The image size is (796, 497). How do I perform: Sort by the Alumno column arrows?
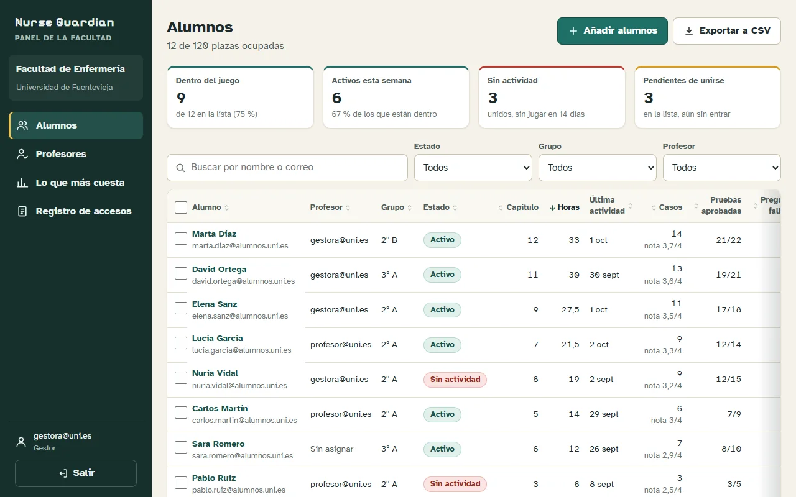tap(226, 207)
